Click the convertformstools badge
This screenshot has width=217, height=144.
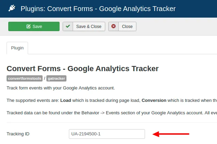click(x=25, y=78)
